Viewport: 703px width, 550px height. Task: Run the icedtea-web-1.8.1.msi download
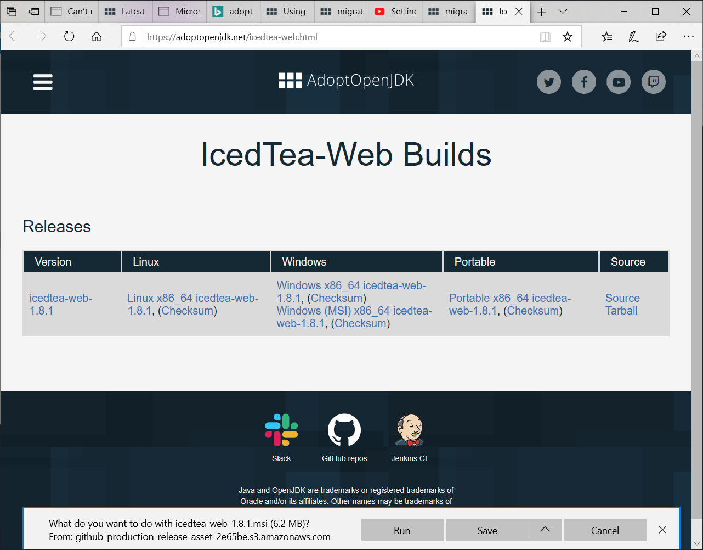[402, 530]
